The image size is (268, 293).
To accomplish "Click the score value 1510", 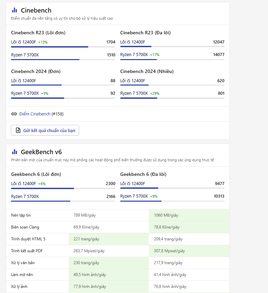I will point(111,55).
